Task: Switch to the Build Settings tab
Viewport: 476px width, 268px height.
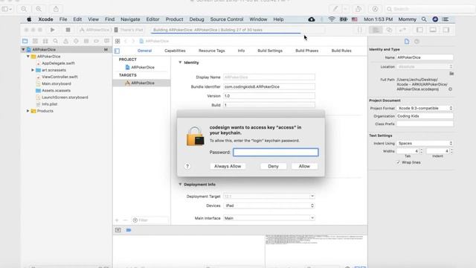Action: (x=270, y=51)
